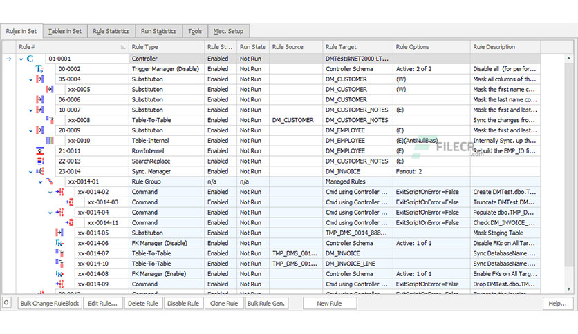
Task: Click the Command icon on row xx-0014-11
Action: click(x=69, y=222)
